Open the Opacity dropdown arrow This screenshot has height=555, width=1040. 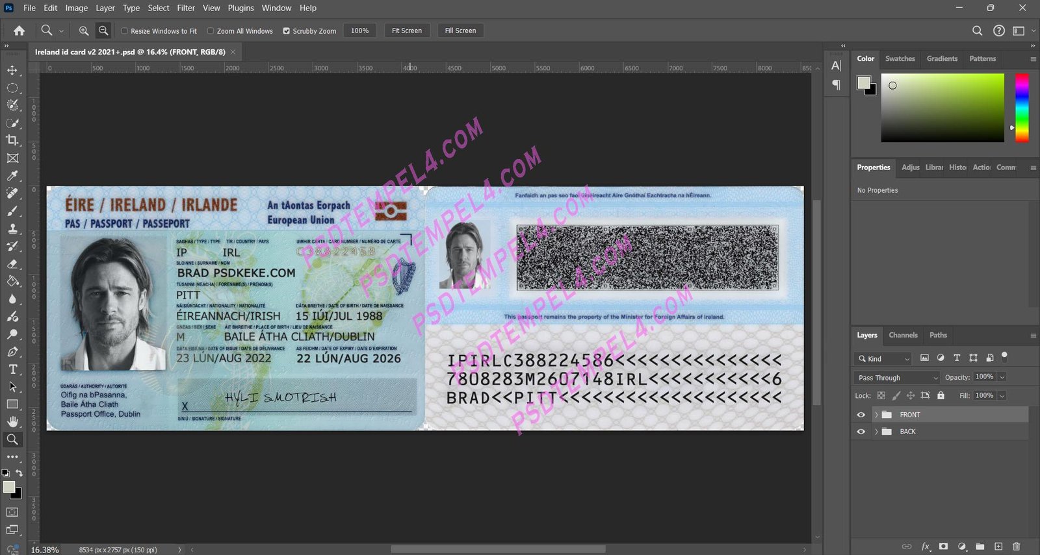1002,377
